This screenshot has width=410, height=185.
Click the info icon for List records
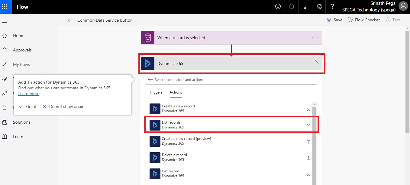pyautogui.click(x=308, y=126)
